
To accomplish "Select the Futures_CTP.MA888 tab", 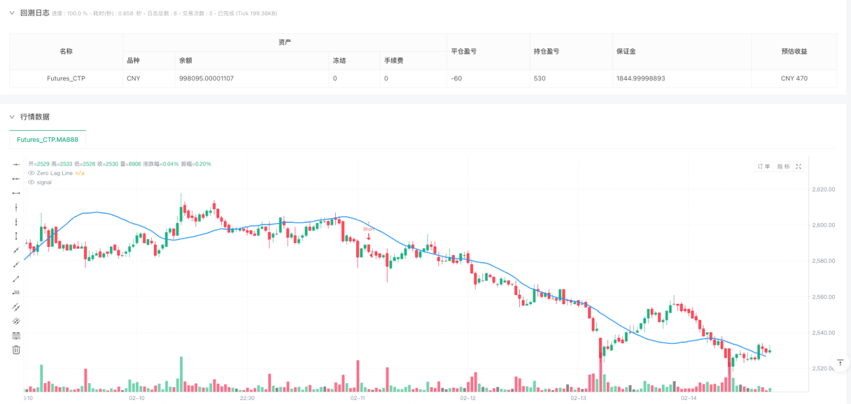I will (x=48, y=140).
